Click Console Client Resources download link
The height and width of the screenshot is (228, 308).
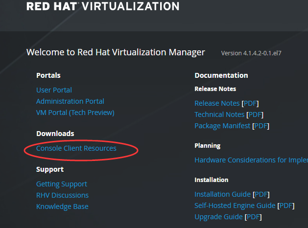coord(76,148)
